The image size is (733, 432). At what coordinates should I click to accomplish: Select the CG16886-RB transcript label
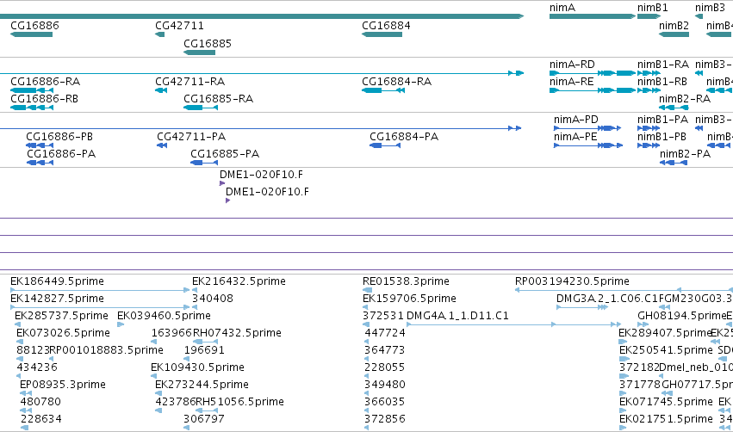pyautogui.click(x=45, y=99)
